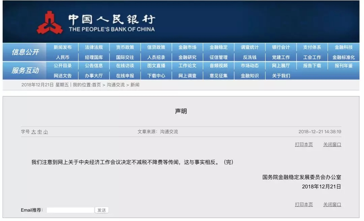Image resolution: width=364 pixels, height=221 pixels.
Task: Open the 办事大厅 service link
Action: tap(94, 76)
